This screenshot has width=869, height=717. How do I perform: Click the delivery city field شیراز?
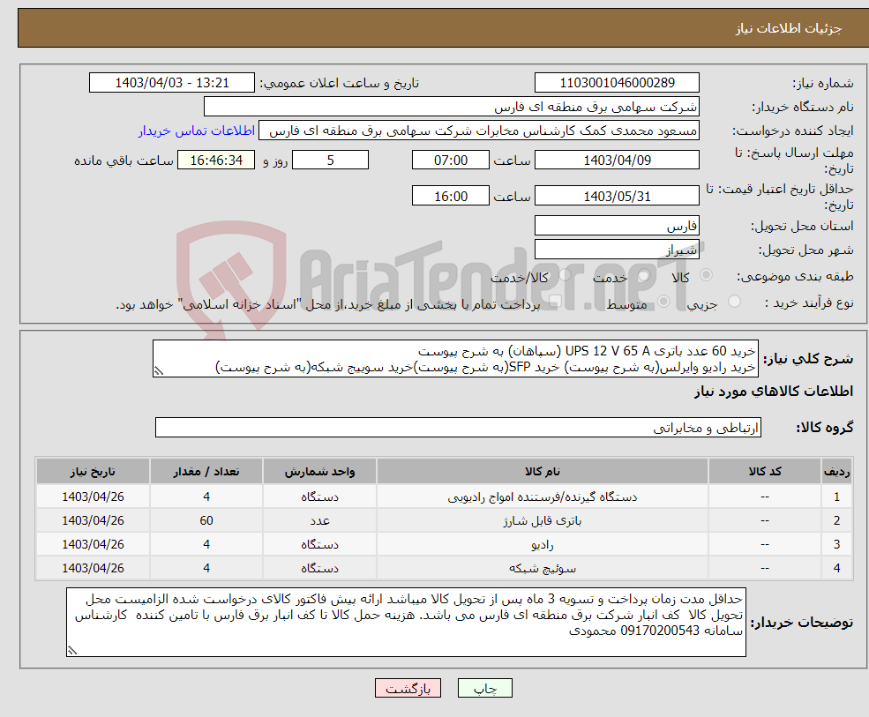(x=617, y=250)
